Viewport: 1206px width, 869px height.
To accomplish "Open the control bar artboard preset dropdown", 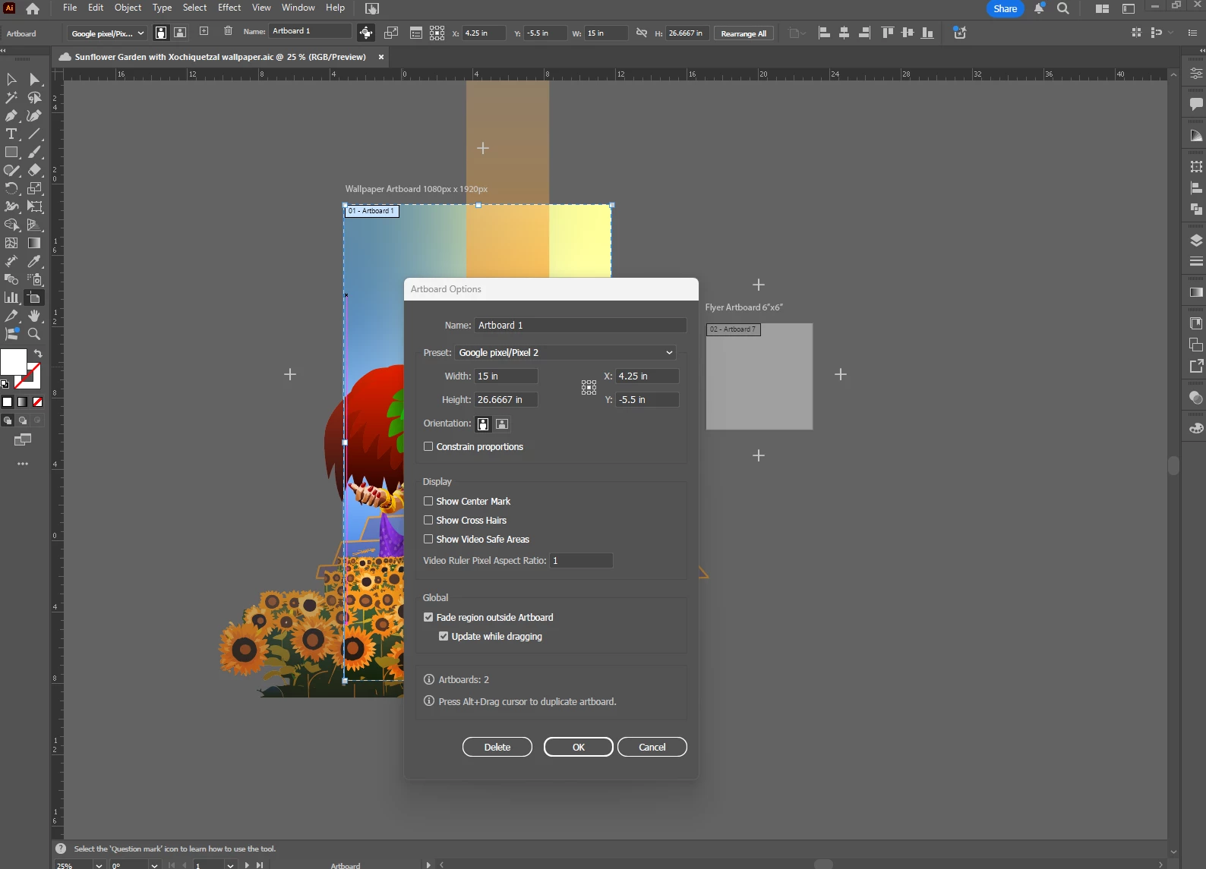I will pyautogui.click(x=107, y=33).
